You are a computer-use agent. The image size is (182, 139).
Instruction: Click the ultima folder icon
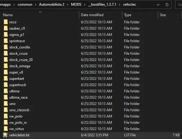pyautogui.click(x=6, y=91)
